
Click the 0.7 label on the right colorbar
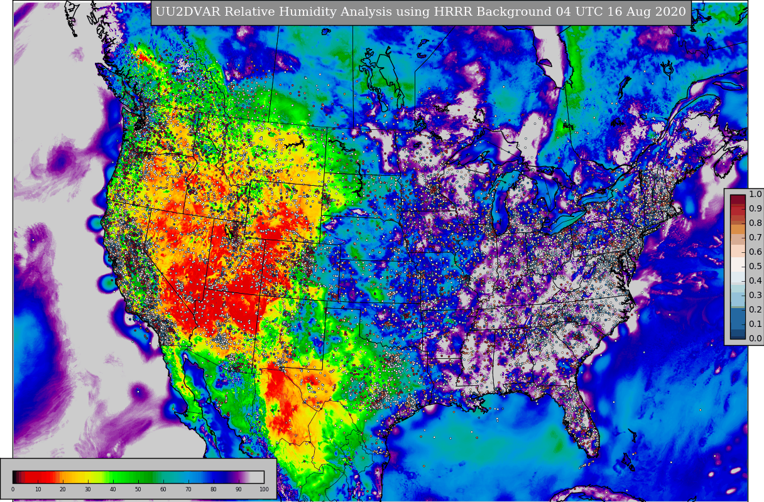click(x=755, y=237)
